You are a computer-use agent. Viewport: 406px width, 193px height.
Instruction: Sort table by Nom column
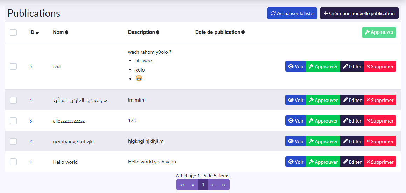[61, 32]
